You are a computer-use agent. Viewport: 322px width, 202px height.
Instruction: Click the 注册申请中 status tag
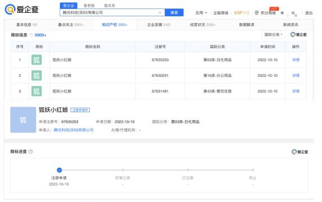[x=80, y=110]
